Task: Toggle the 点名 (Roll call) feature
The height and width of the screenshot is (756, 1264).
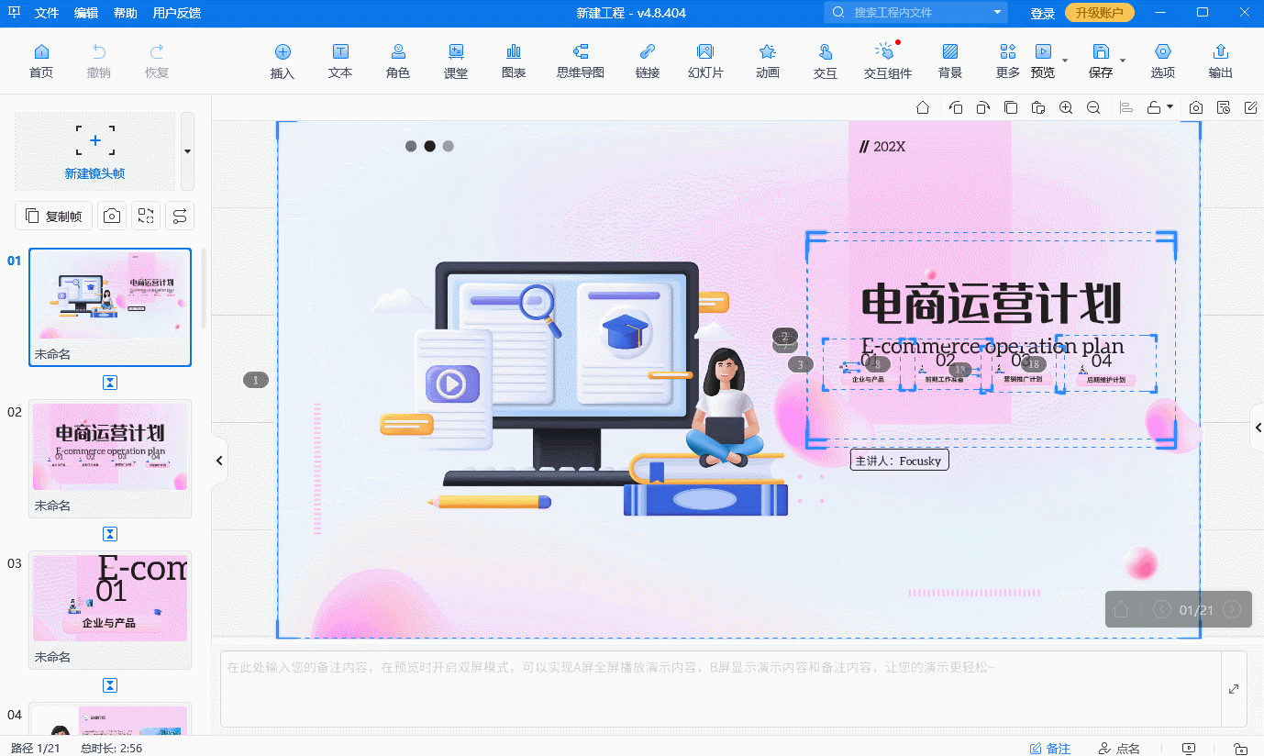Action: coord(1119,749)
